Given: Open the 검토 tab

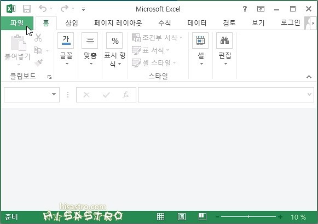Looking at the screenshot, I should click(x=229, y=23).
